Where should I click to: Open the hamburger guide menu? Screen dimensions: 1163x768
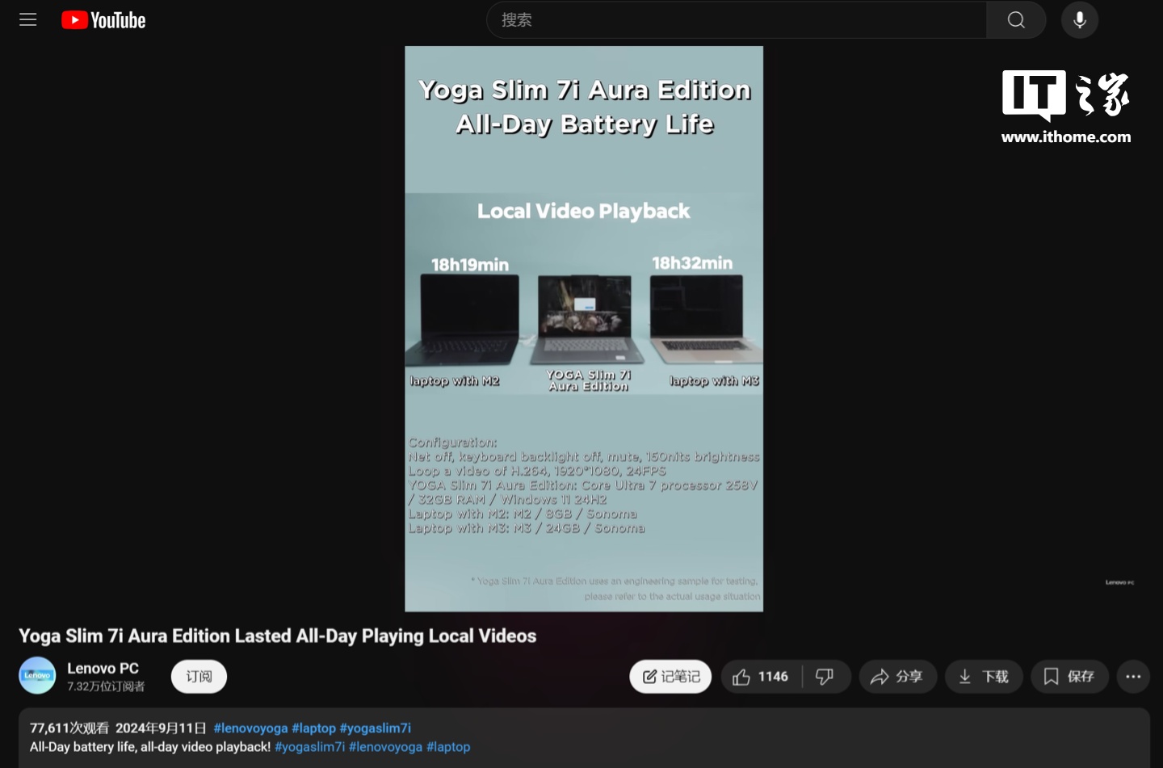[28, 20]
